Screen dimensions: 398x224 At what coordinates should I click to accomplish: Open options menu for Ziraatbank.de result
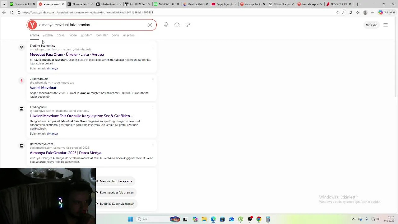pos(153,79)
